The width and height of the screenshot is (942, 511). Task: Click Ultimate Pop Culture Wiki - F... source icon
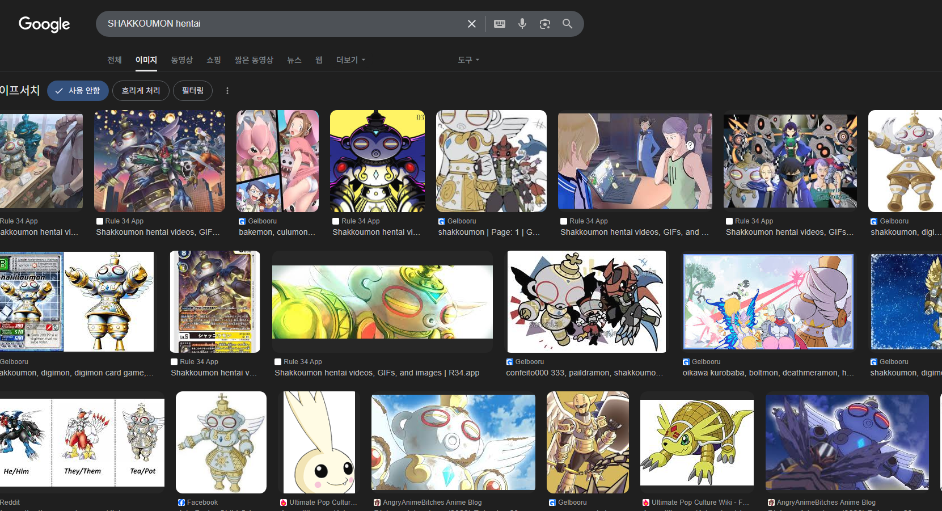click(x=646, y=502)
